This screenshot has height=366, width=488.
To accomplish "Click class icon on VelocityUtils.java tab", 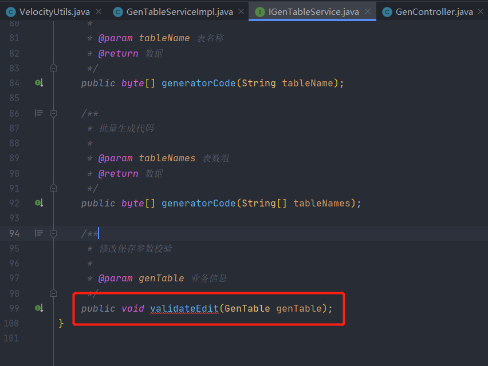I will [10, 11].
